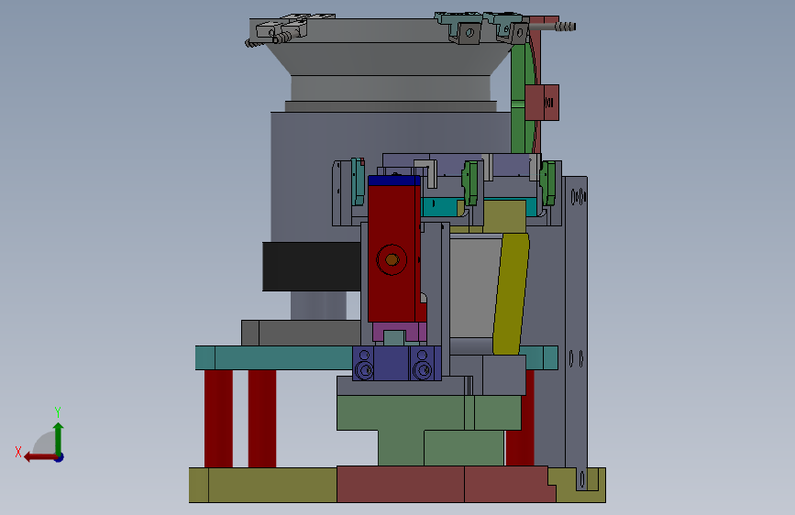Select the purple bracket under the red block
Image resolution: width=795 pixels, height=515 pixels.
coord(400,332)
